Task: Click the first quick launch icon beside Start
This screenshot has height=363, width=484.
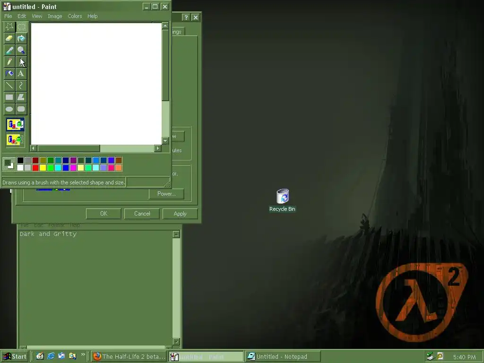Action: [x=40, y=356]
